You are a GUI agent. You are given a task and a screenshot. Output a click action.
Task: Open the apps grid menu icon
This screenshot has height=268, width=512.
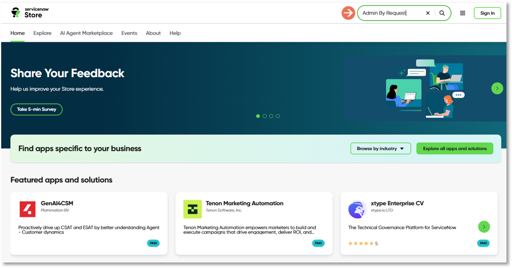[463, 13]
